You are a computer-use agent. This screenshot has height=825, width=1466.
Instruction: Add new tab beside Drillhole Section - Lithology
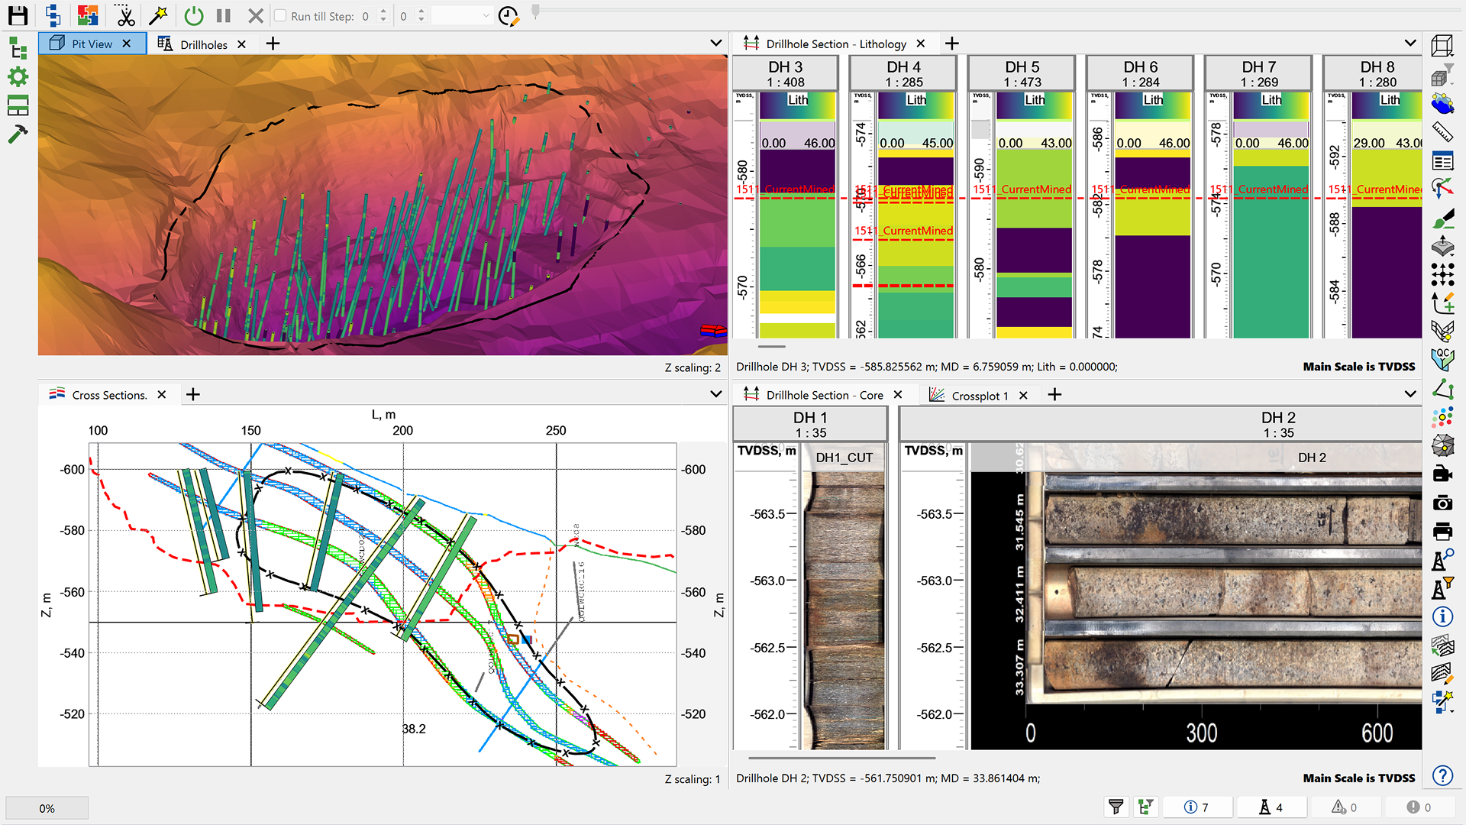pyautogui.click(x=951, y=44)
